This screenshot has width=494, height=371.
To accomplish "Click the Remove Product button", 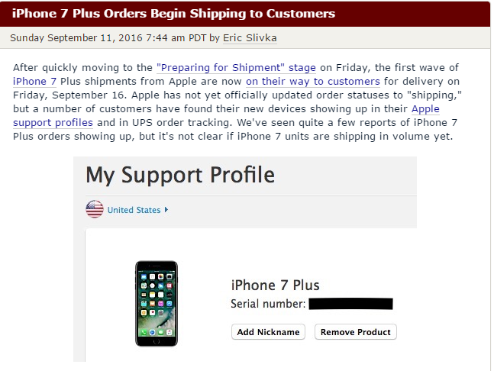I will point(356,332).
